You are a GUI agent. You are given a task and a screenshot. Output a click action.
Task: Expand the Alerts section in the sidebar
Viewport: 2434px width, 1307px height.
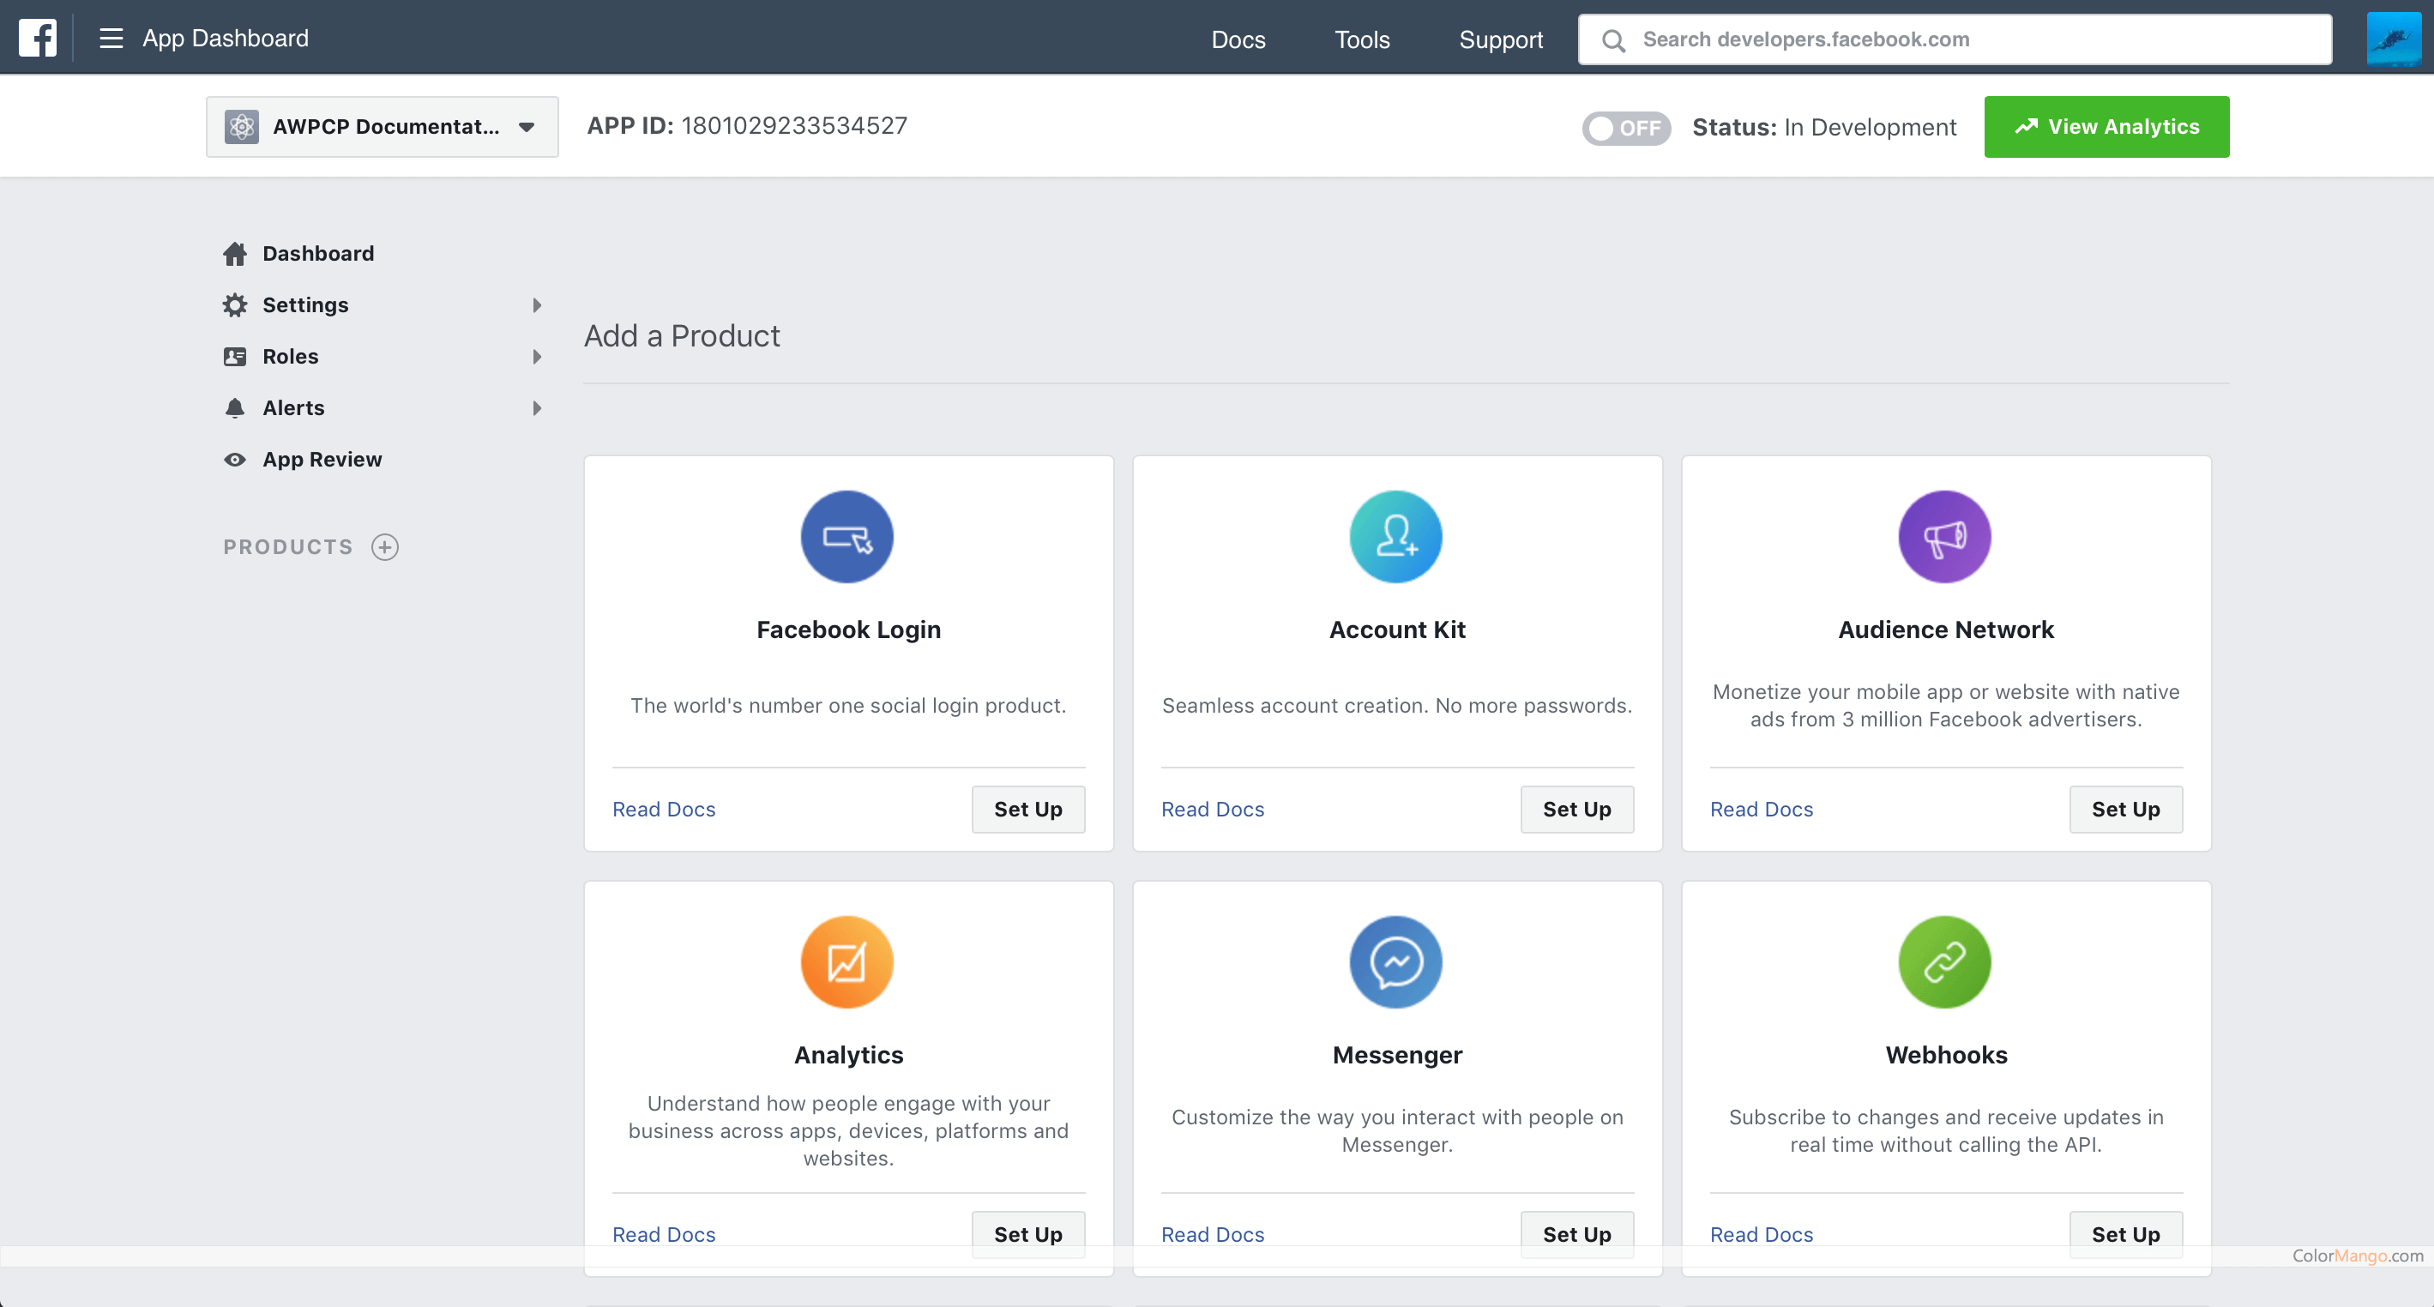[x=537, y=407]
